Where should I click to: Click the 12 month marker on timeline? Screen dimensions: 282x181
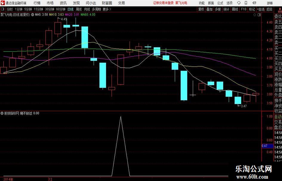pyautogui.click(x=50, y=179)
